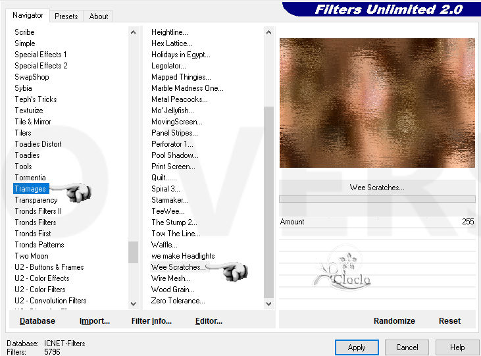Adjust the Amount slider row
The width and height of the screenshot is (481, 356).
click(x=377, y=222)
